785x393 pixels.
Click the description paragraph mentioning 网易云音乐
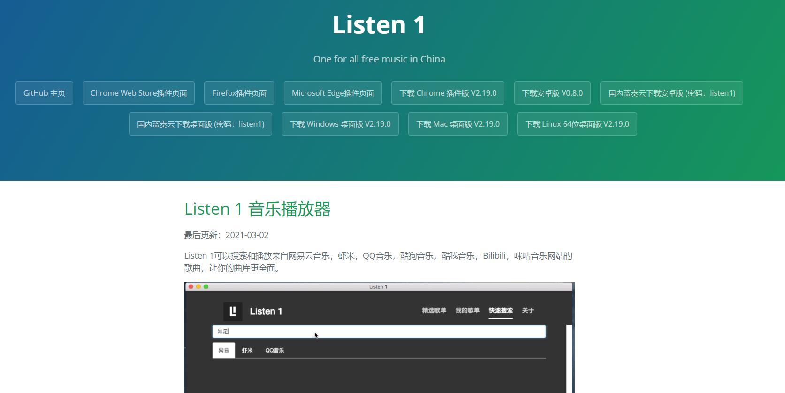[378, 262]
